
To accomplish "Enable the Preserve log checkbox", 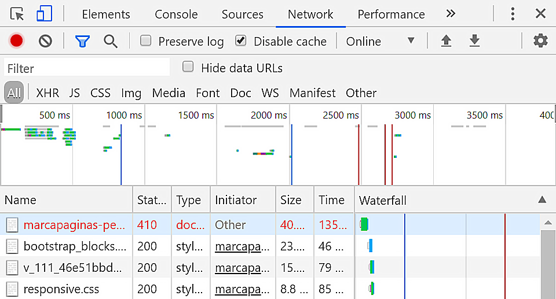I will 147,41.
